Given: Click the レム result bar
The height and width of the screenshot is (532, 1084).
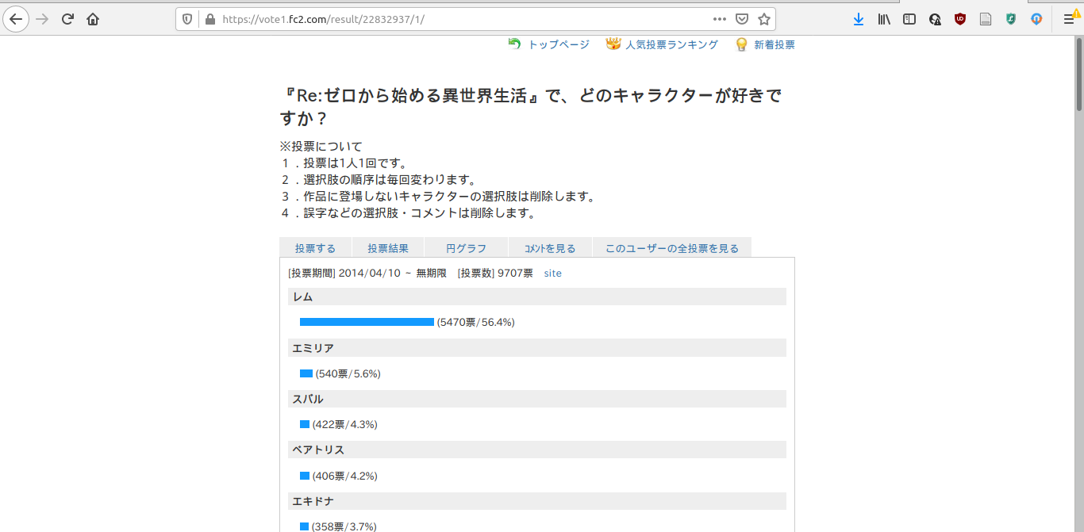Looking at the screenshot, I should point(367,322).
